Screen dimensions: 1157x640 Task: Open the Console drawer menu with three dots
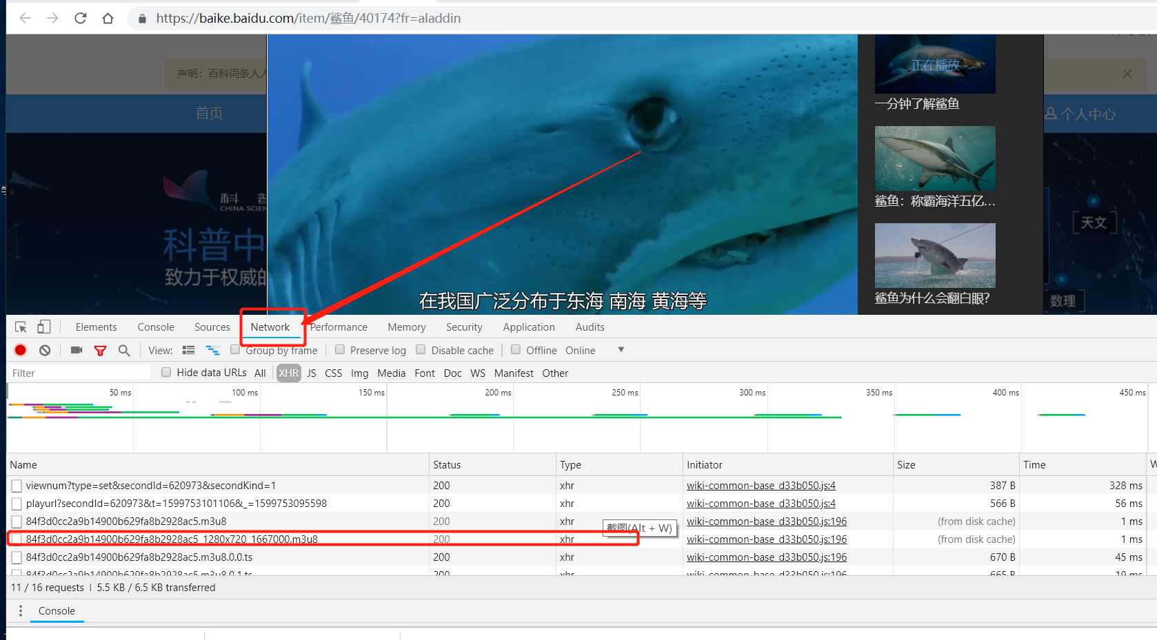click(20, 610)
